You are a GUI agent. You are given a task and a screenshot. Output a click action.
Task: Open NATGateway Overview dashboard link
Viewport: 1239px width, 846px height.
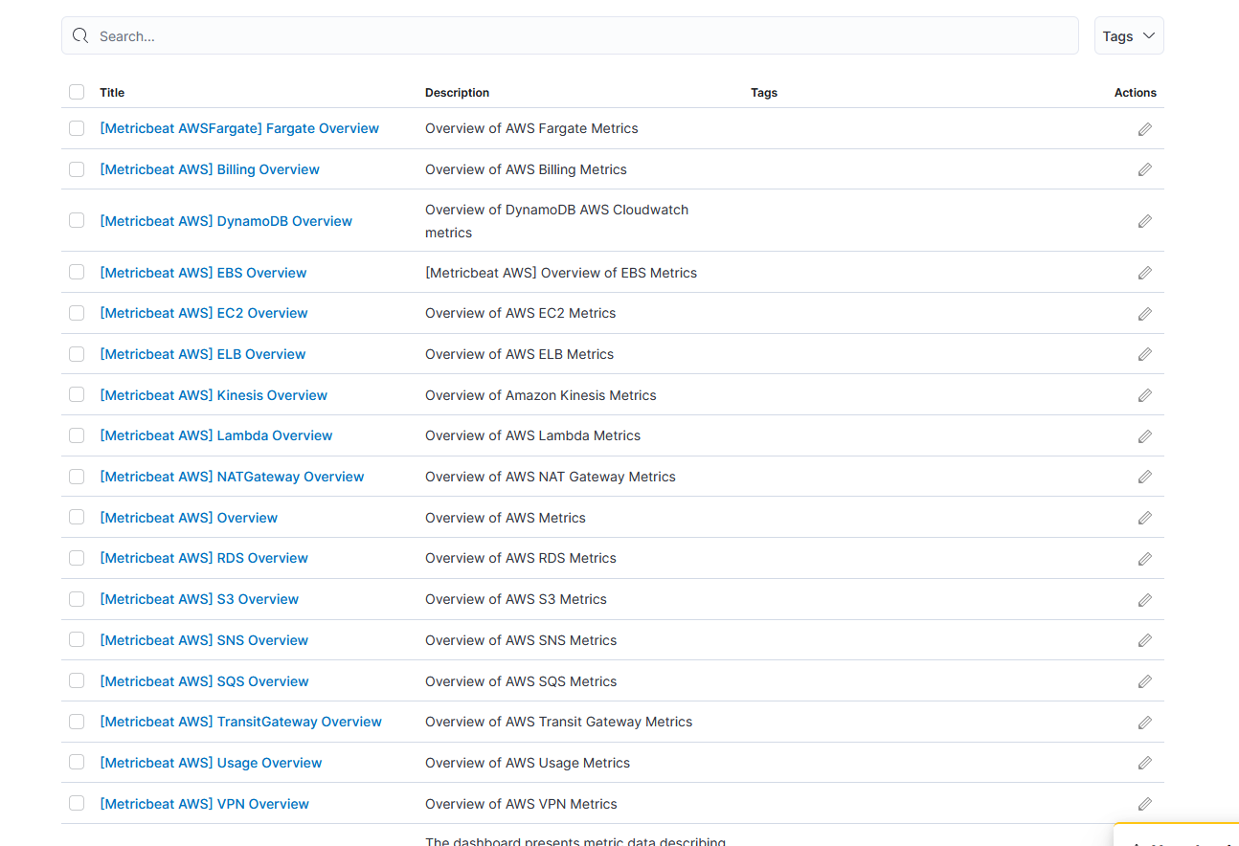coord(232,477)
